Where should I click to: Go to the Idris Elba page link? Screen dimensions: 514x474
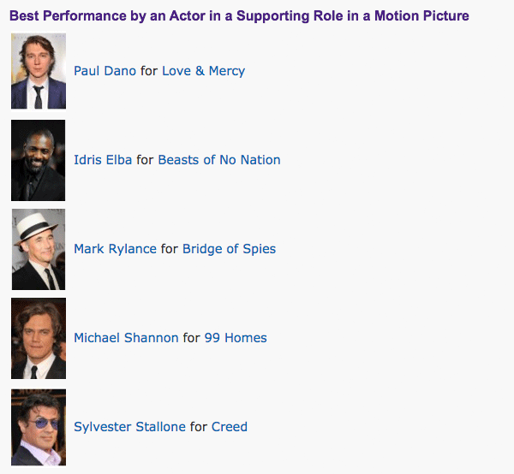103,160
